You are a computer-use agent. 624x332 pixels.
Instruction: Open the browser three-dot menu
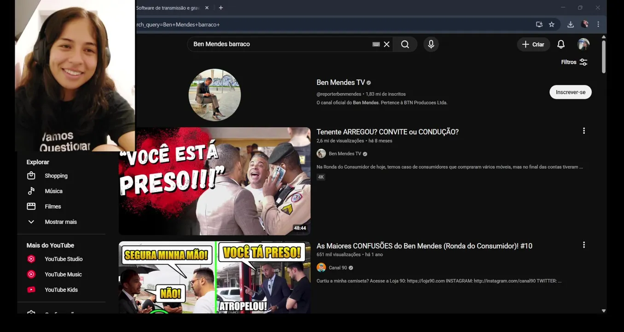click(598, 24)
